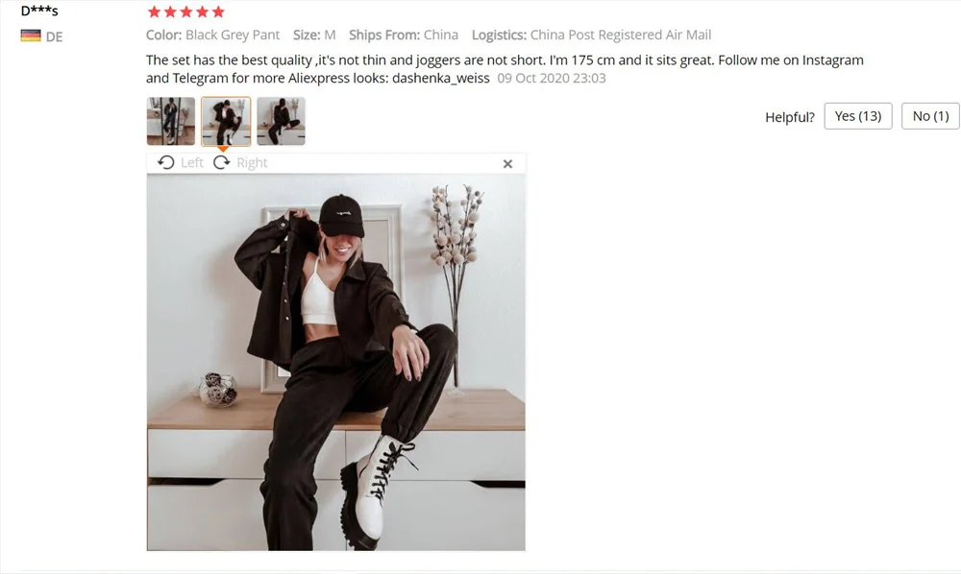Rotate the photo with the Left arrow icon
Screen dimensions: 961x574
click(x=165, y=163)
